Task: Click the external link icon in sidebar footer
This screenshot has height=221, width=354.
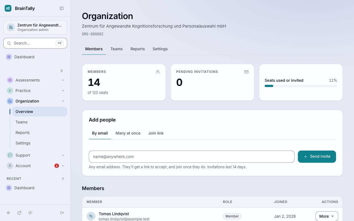Action: click(x=19, y=213)
